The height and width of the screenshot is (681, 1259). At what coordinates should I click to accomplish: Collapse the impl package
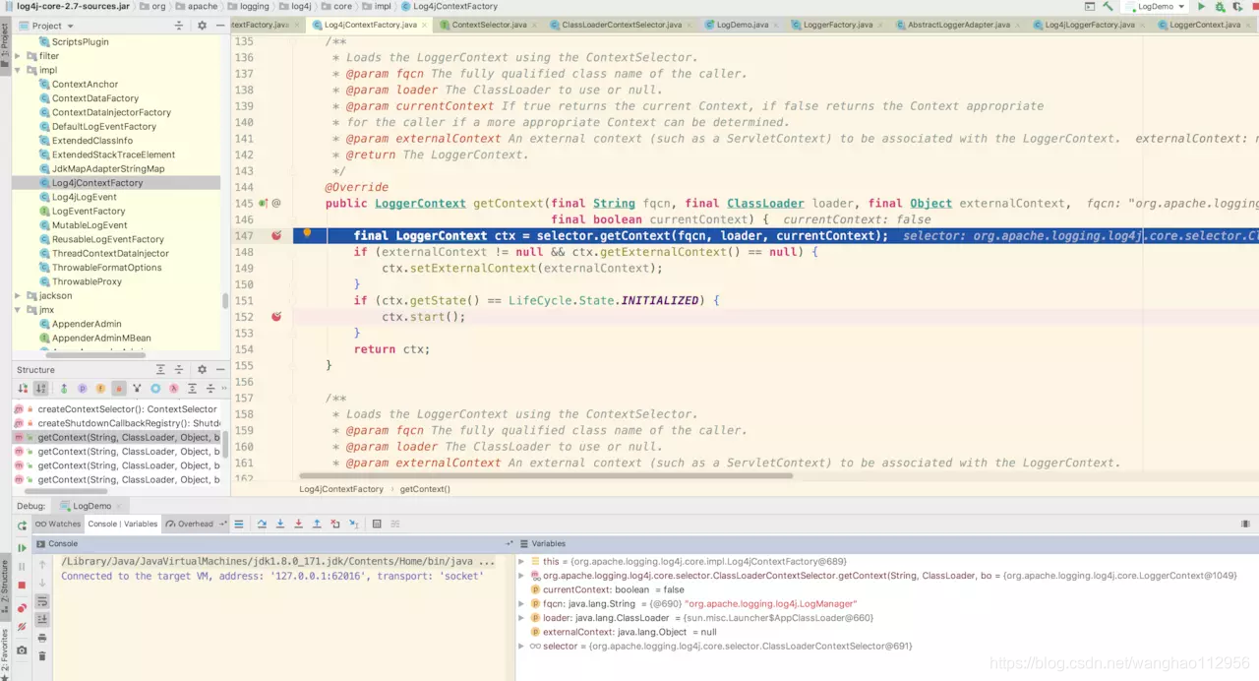pos(18,70)
